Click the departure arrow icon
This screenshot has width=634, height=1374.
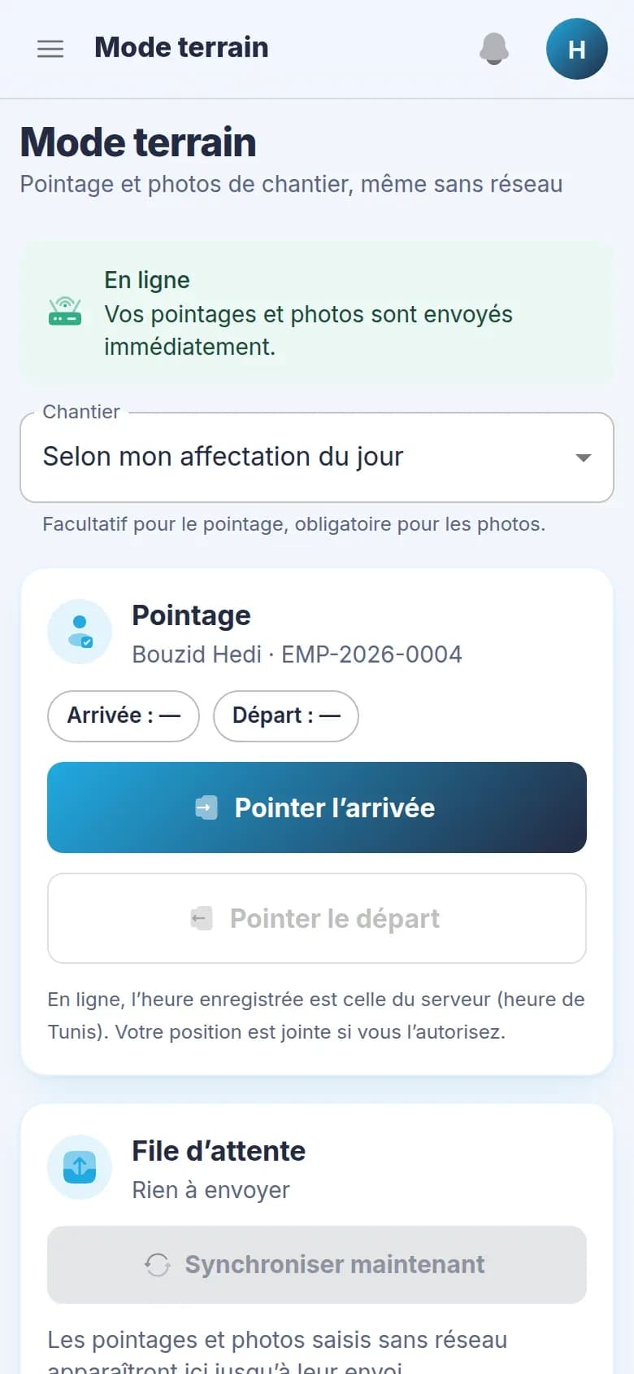202,918
